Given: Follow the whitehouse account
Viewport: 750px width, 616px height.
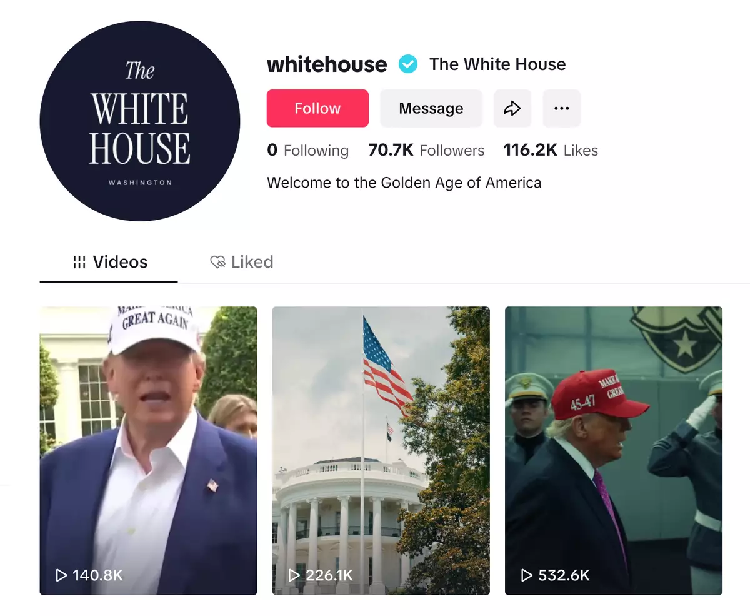Looking at the screenshot, I should point(317,109).
